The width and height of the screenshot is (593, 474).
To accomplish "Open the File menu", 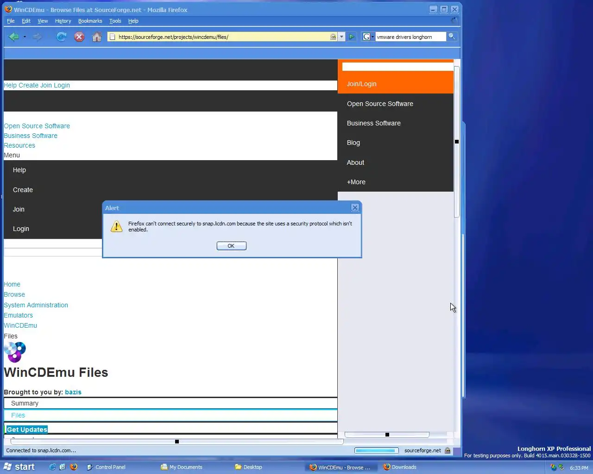I will (11, 21).
